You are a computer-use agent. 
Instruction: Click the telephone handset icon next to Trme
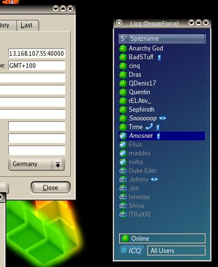149,127
